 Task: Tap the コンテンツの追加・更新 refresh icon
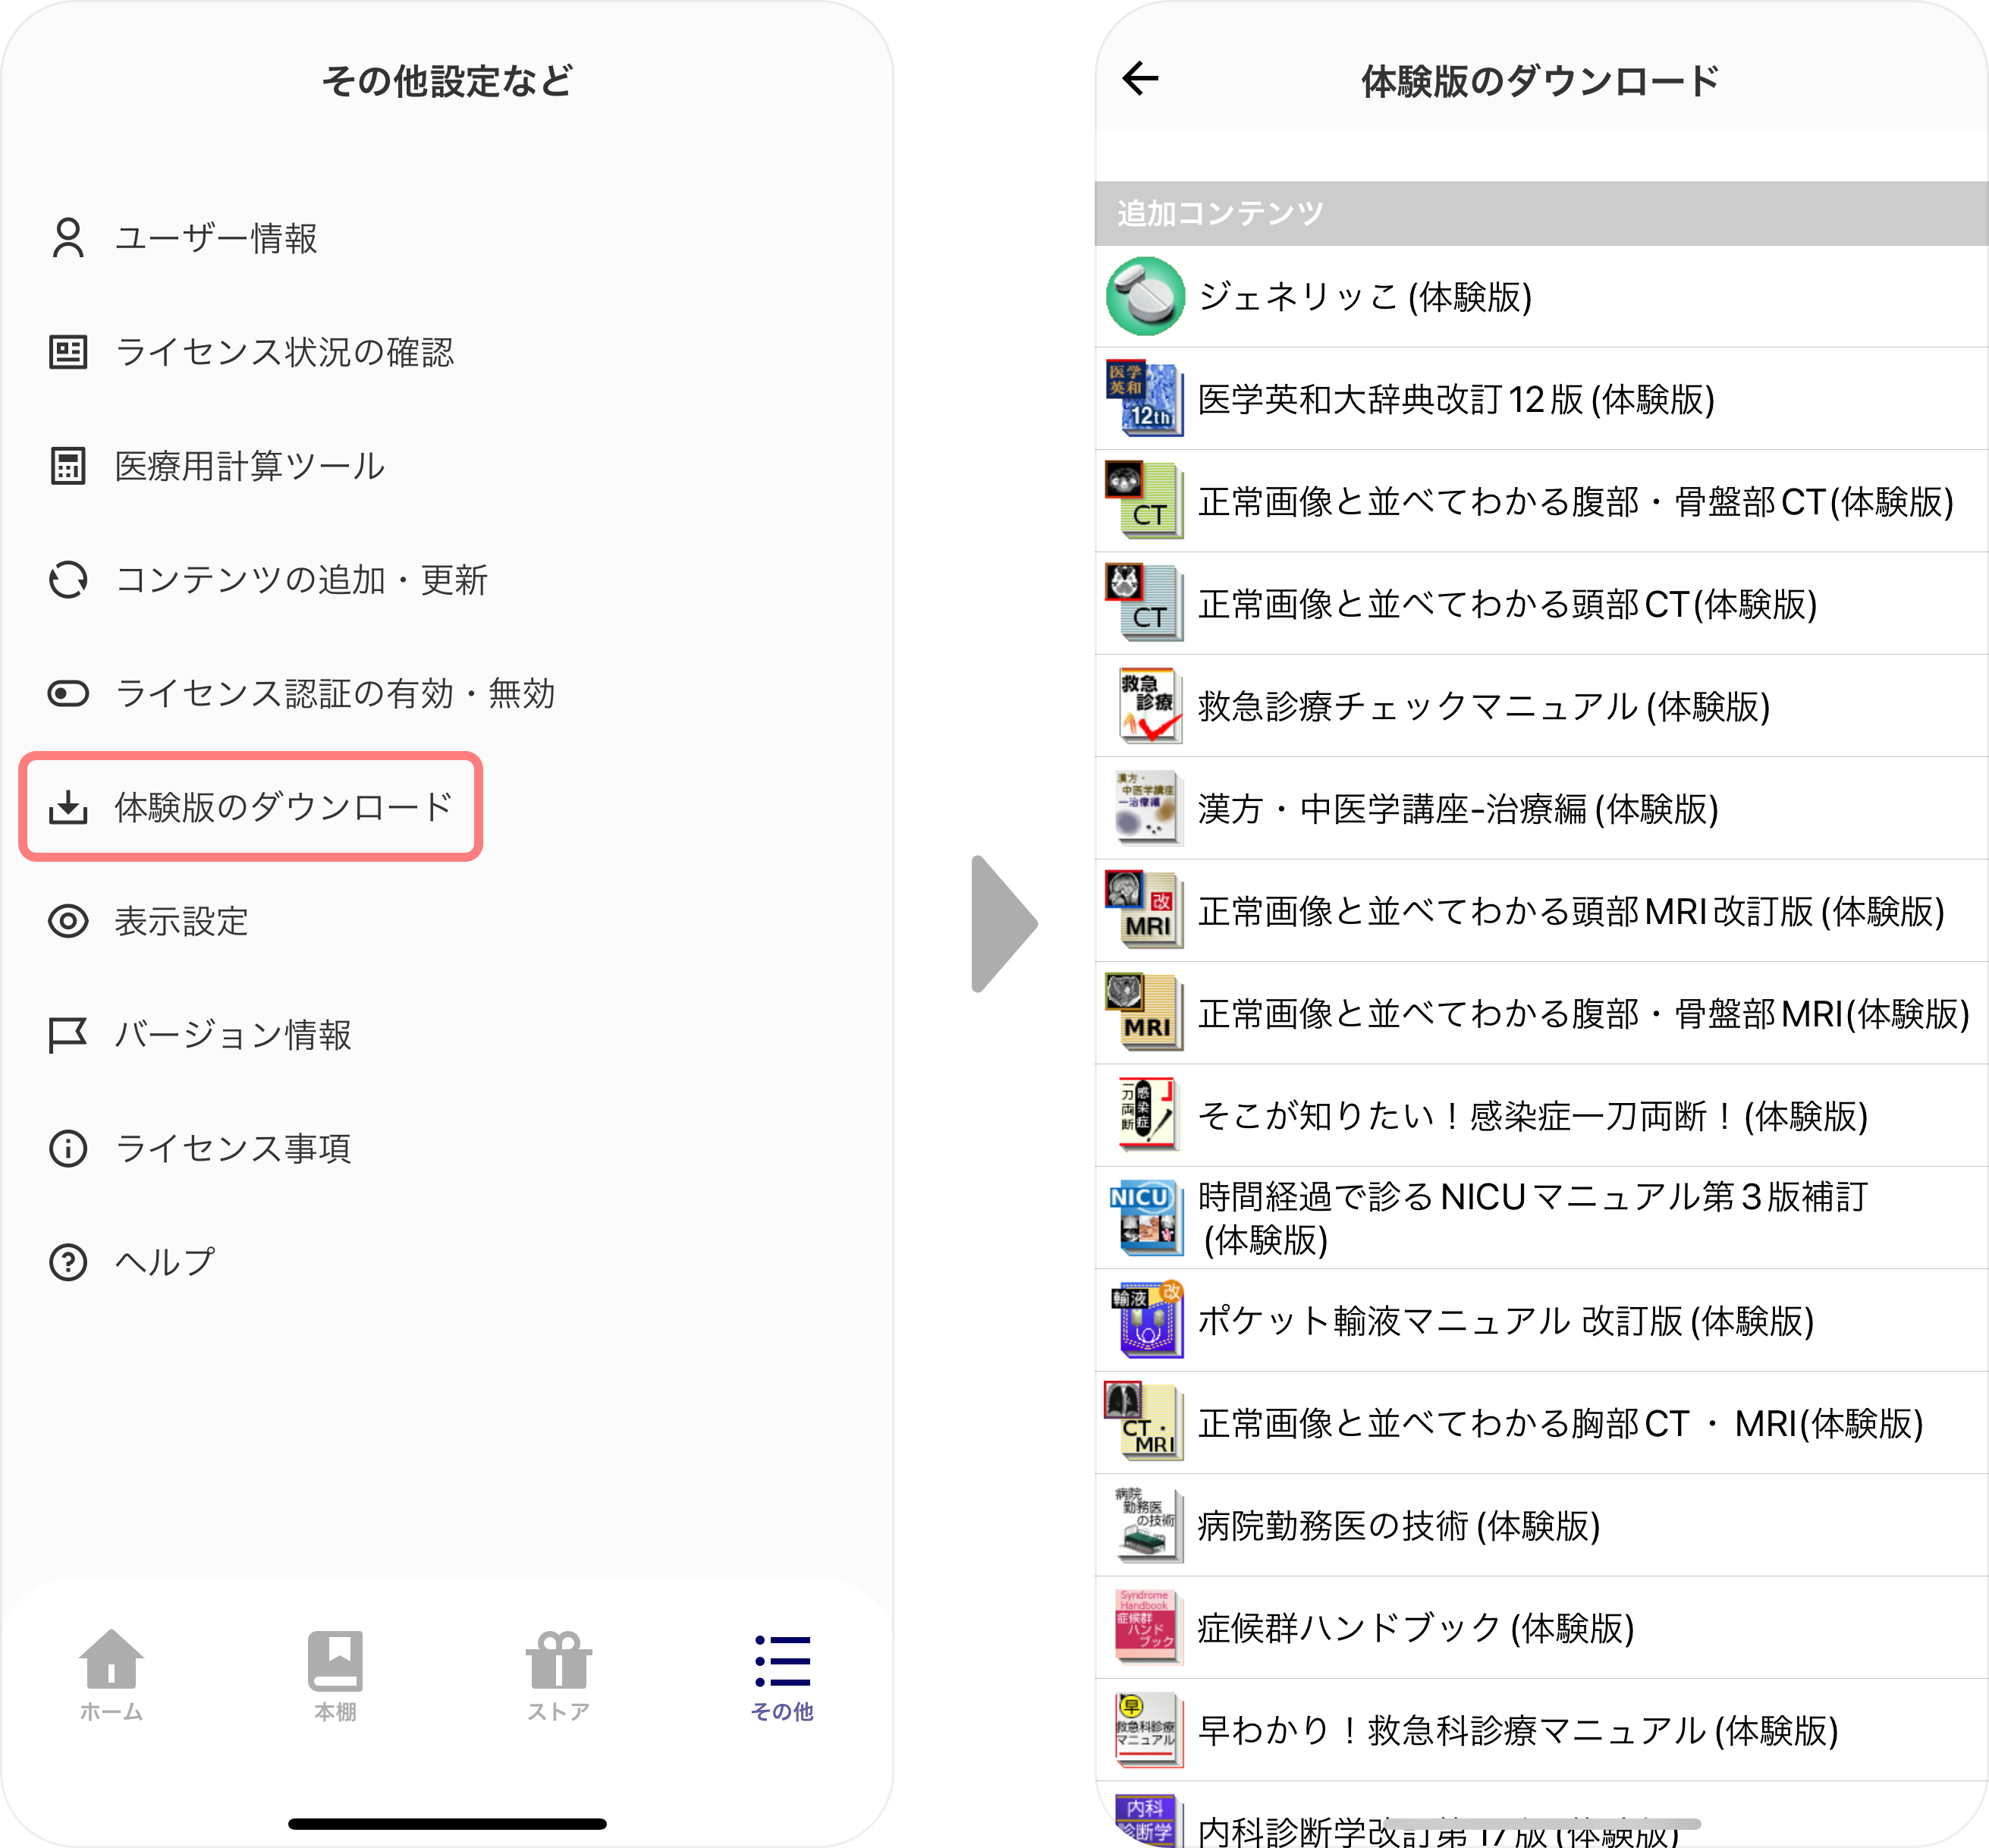(68, 580)
